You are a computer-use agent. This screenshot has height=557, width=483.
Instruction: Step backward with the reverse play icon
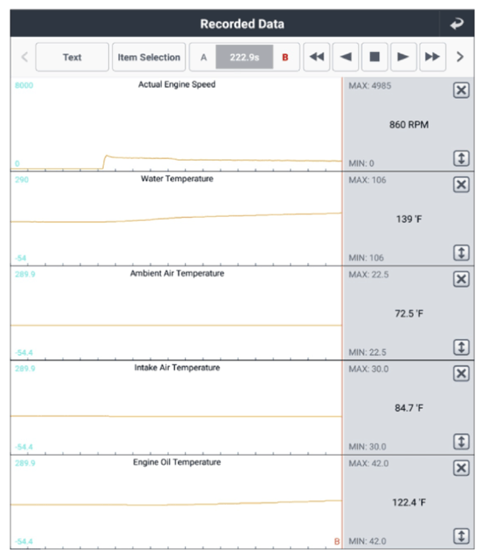tap(346, 57)
